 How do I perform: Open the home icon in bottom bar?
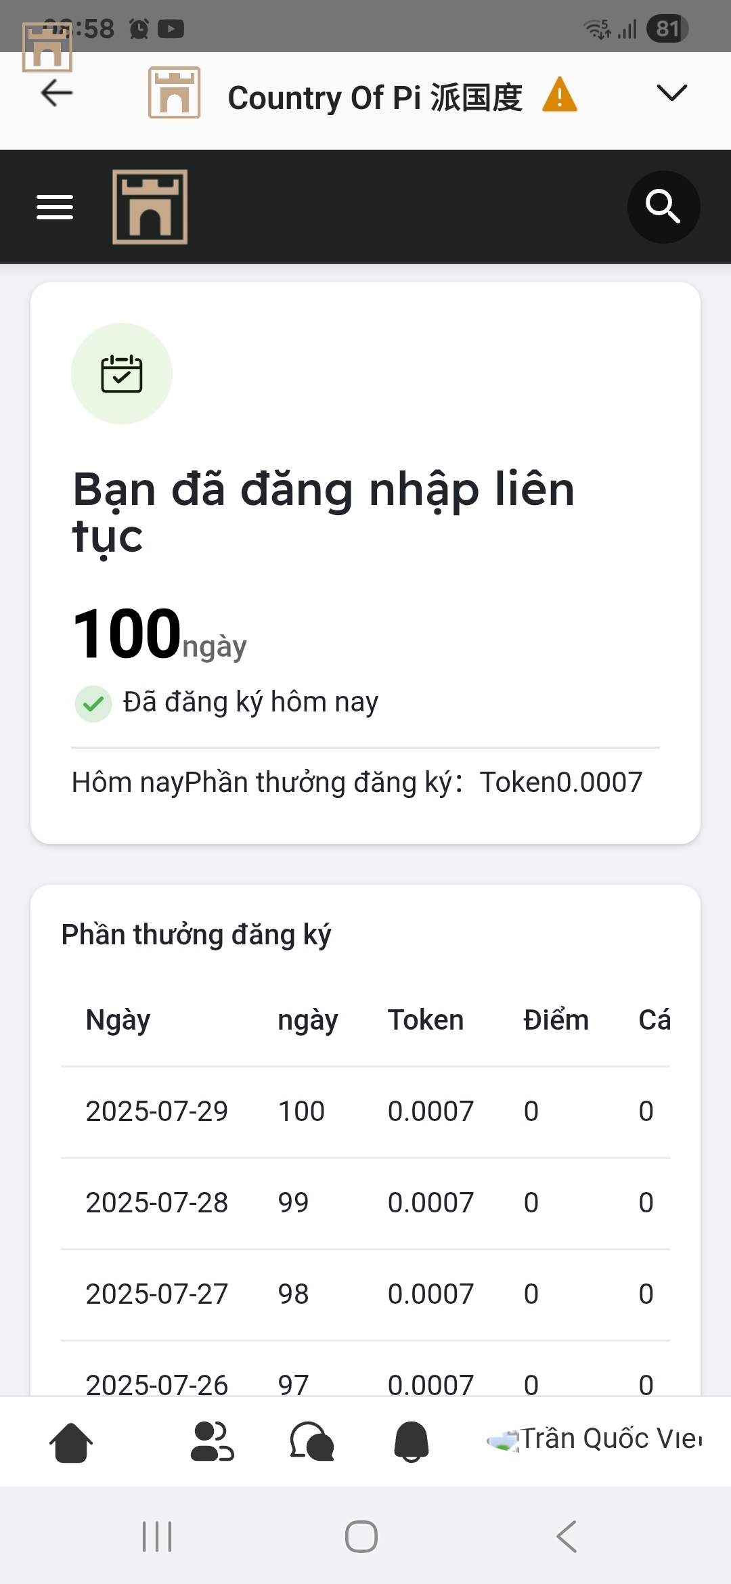click(x=71, y=1442)
